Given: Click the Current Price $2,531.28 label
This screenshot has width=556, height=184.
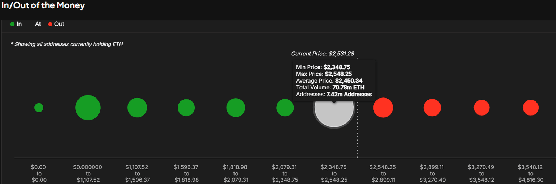Looking at the screenshot, I should (x=323, y=54).
